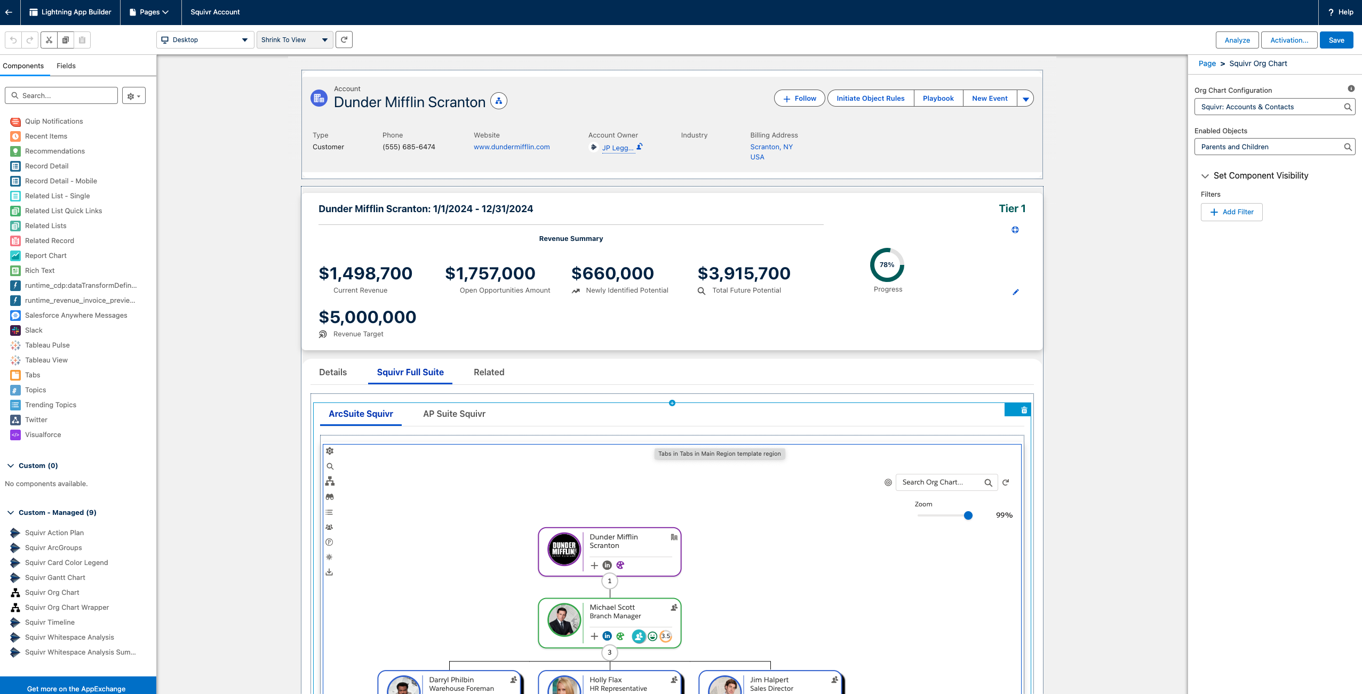The width and height of the screenshot is (1362, 694).
Task: Click the people group icon in org chart sidebar
Action: click(330, 527)
